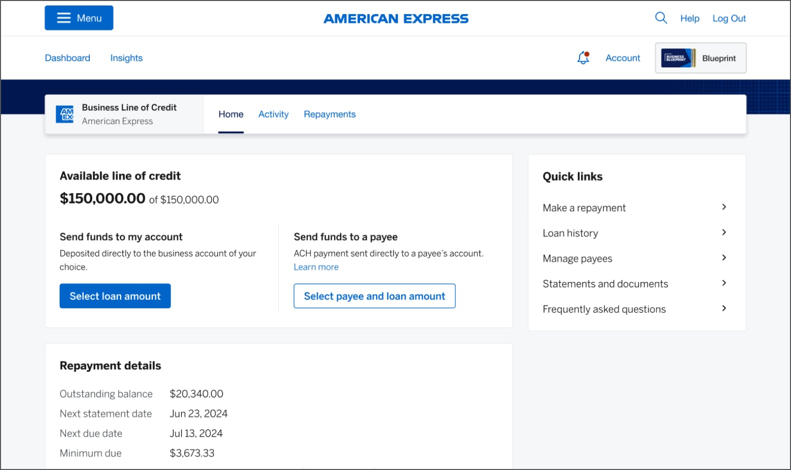This screenshot has height=470, width=791.
Task: Expand the Statements and documents chevron
Action: (724, 282)
